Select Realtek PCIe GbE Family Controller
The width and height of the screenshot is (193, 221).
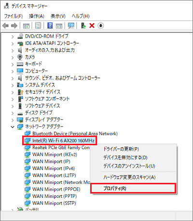61,148
